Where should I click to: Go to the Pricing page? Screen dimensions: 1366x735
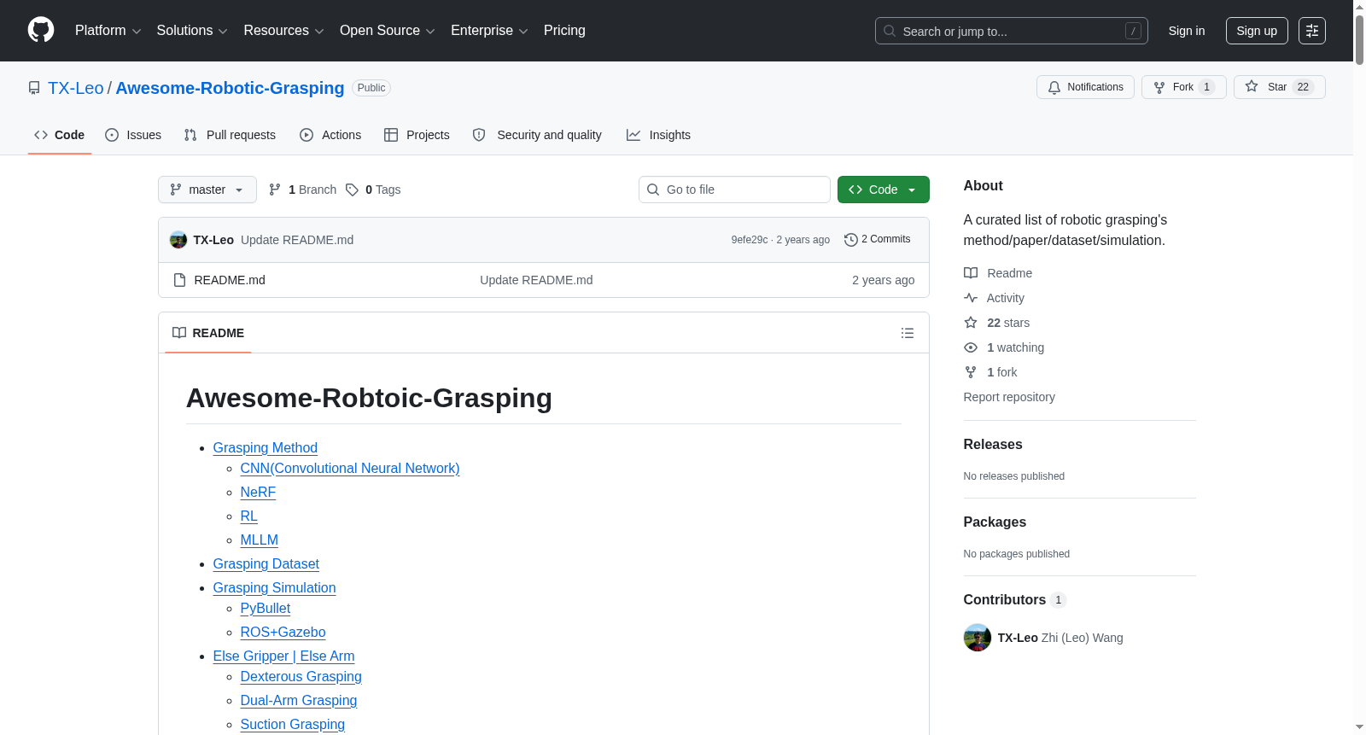click(564, 31)
